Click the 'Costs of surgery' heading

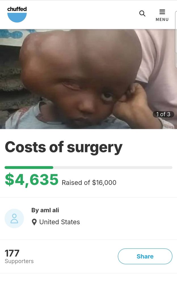(64, 147)
